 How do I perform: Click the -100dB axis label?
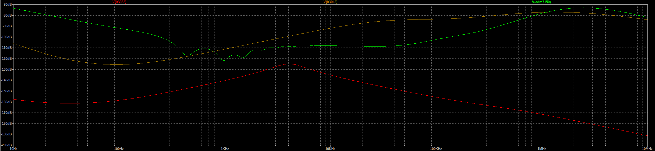pyautogui.click(x=6, y=37)
